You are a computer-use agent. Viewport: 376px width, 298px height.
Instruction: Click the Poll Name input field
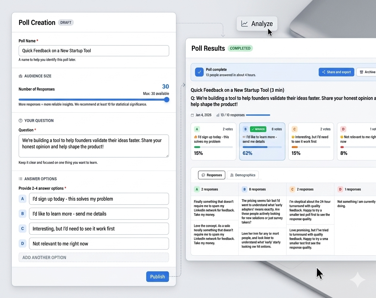[94, 51]
